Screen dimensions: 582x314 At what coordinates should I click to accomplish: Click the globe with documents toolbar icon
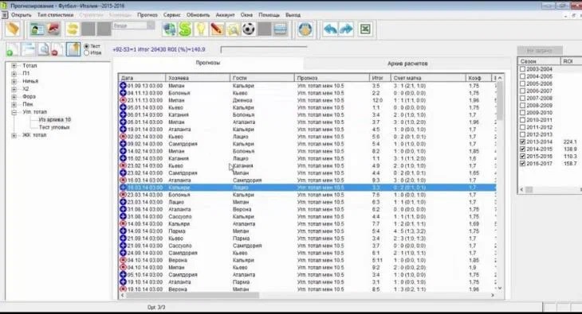pyautogui.click(x=170, y=29)
